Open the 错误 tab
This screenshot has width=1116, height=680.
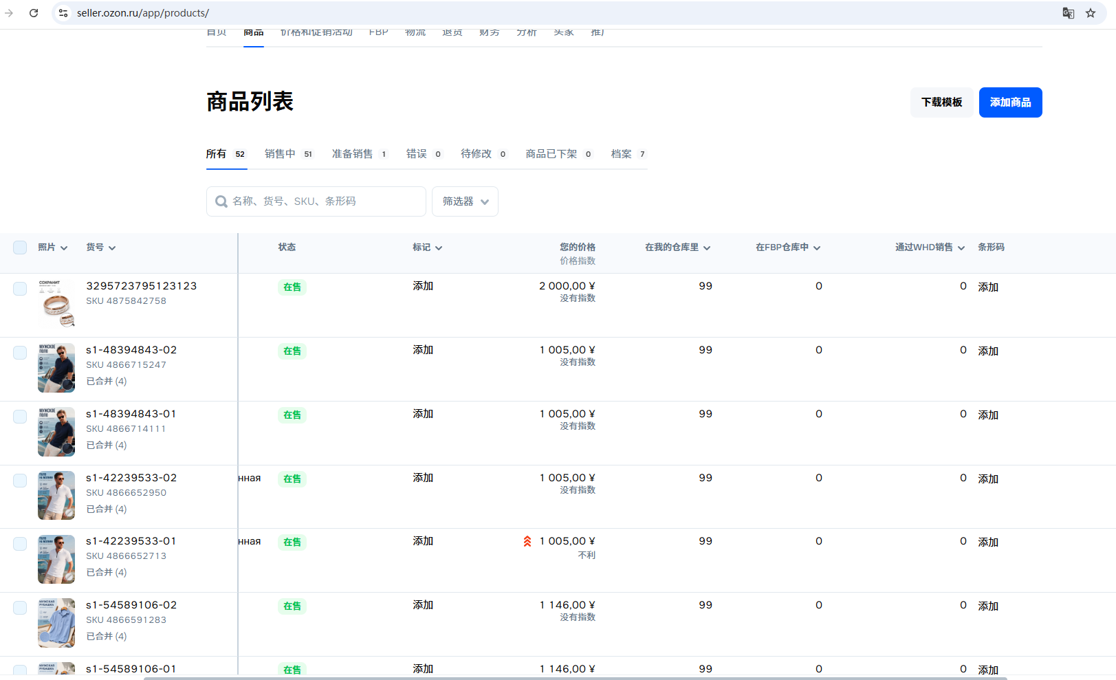(x=424, y=154)
